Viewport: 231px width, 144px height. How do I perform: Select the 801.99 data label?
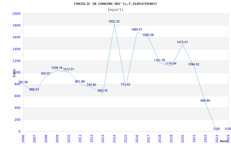tap(80, 82)
